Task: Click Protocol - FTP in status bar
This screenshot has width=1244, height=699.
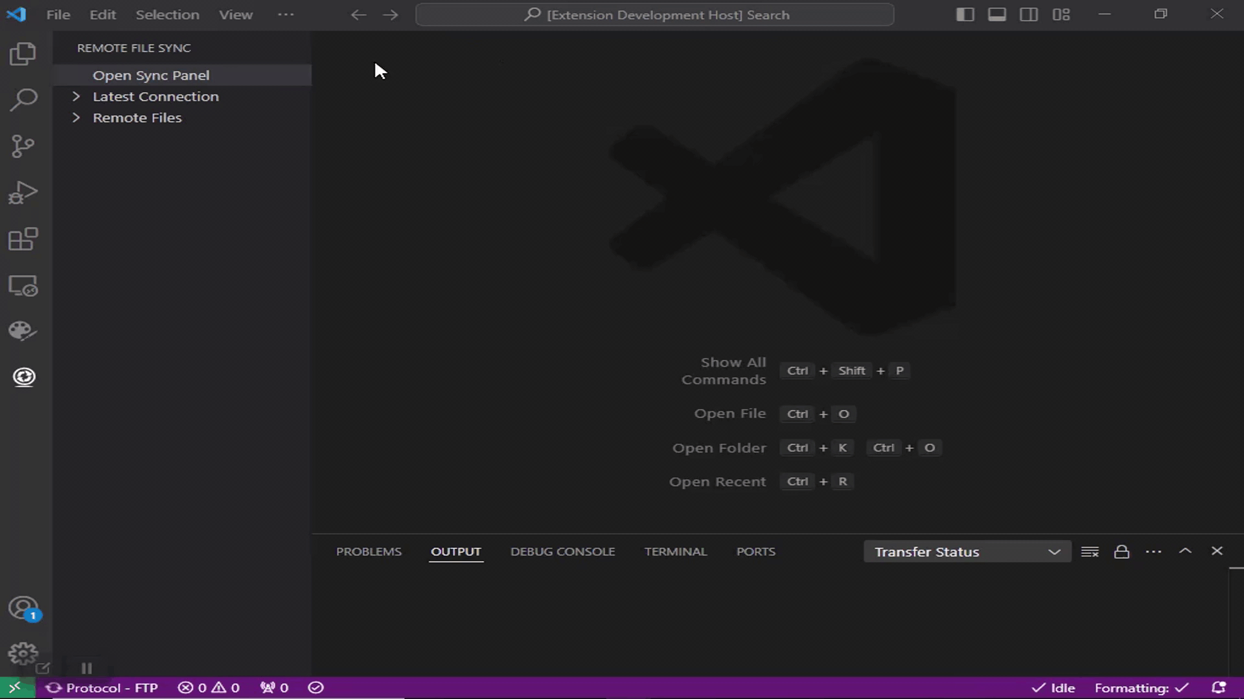Action: 102,687
